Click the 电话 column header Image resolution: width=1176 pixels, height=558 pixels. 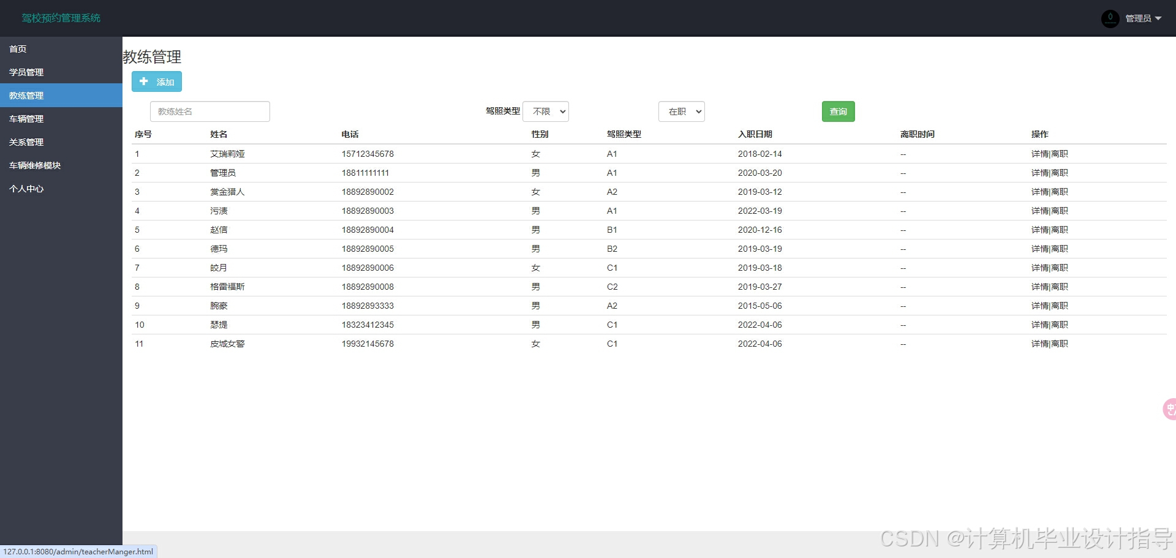350,134
